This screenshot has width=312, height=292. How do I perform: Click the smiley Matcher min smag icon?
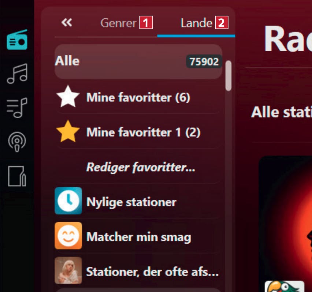click(x=68, y=236)
